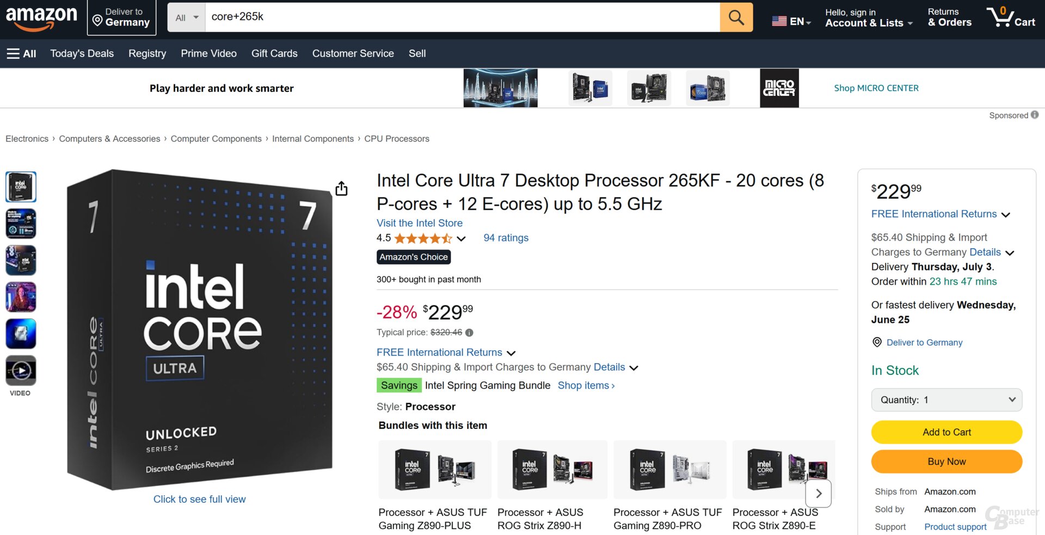Viewport: 1045px width, 535px height.
Task: Click the orange search magnifier button
Action: click(x=736, y=17)
